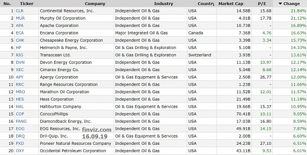Click the Halliburton Company row
The width and height of the screenshot is (307, 155).
(x=153, y=107)
